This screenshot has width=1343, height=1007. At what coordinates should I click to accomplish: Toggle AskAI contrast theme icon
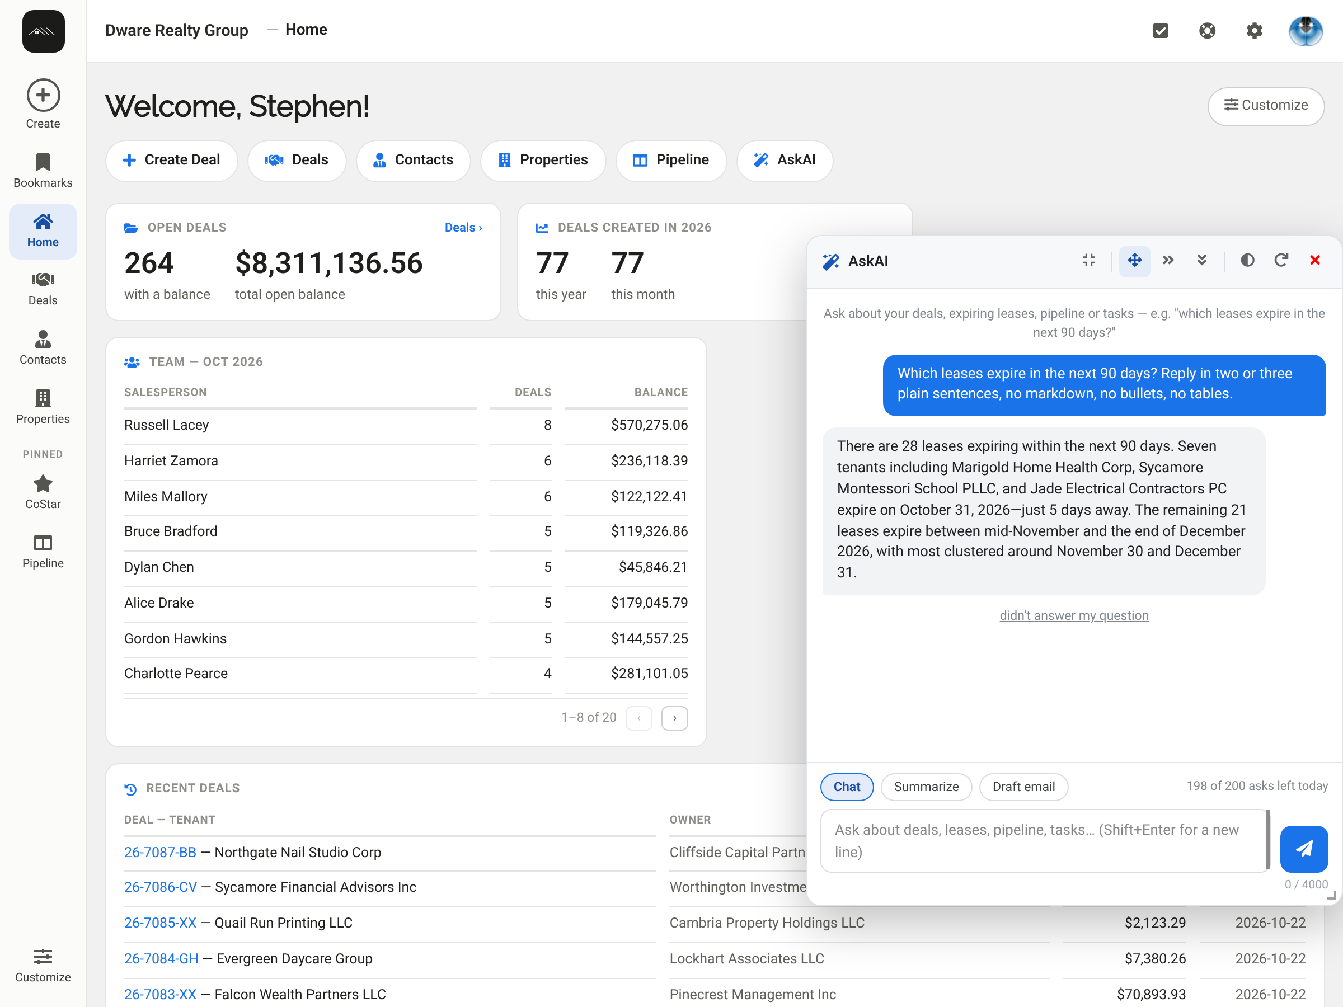coord(1247,260)
